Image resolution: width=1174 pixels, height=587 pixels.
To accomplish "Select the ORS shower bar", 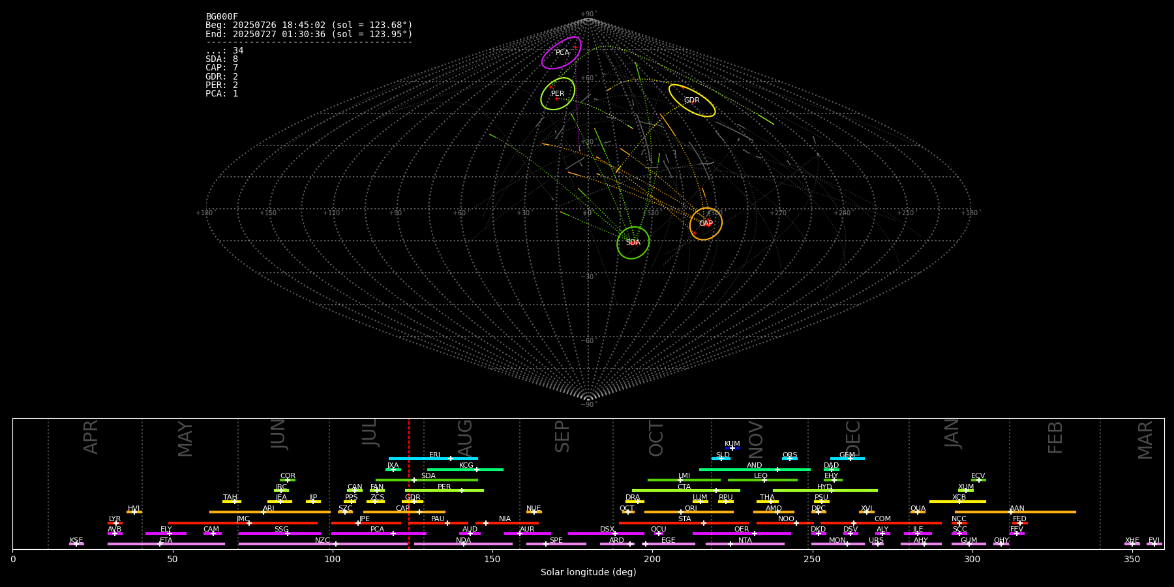I will [x=790, y=459].
